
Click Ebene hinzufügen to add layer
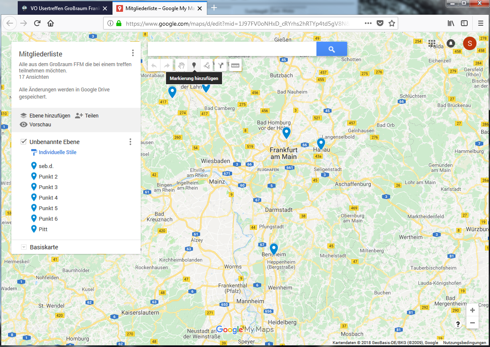point(45,115)
